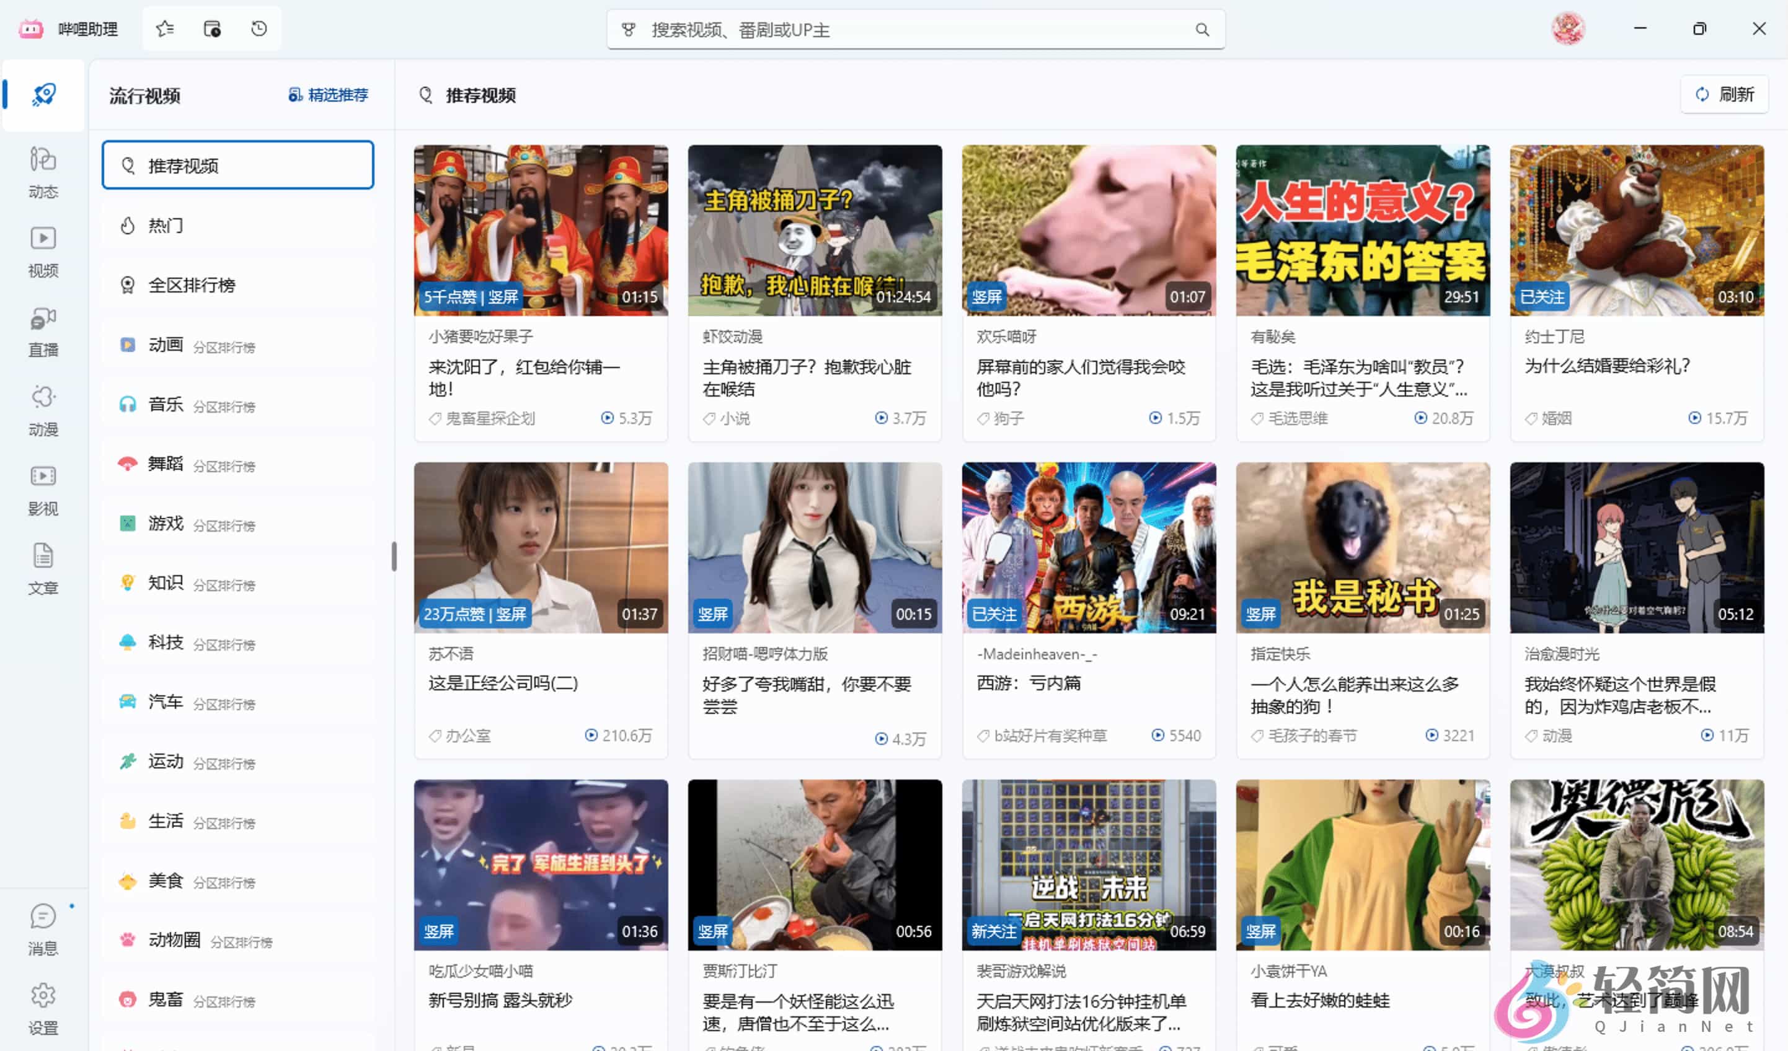
Task: Select the 影视 icon in the sidebar
Action: pos(43,490)
